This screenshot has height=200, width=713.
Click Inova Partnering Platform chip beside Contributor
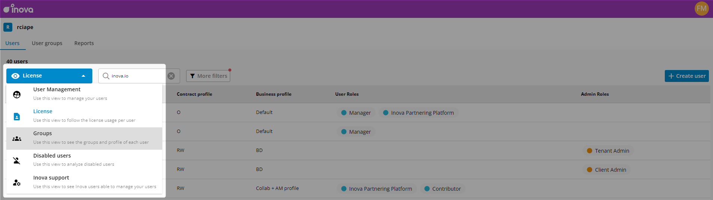(x=377, y=189)
